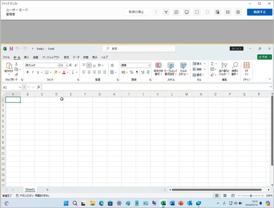This screenshot has width=274, height=208.
Task: Toggle Italic formatting
Action: click(33, 72)
